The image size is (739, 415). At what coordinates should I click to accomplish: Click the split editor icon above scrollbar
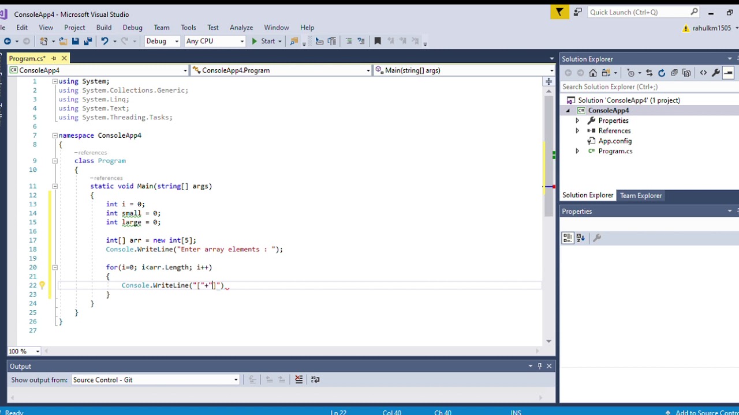point(548,82)
